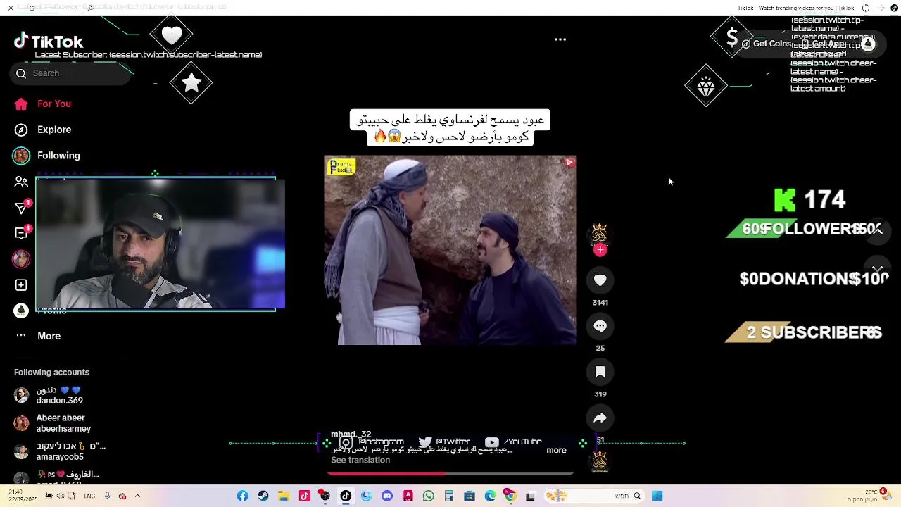Bookmark the video to favorites
This screenshot has width=901, height=507.
(600, 372)
